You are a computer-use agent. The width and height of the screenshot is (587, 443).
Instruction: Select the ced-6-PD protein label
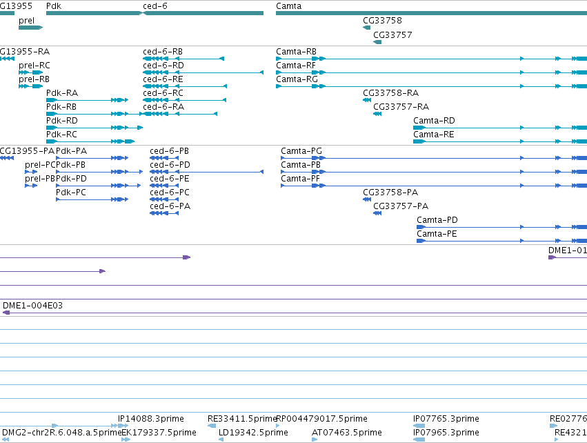[170, 165]
